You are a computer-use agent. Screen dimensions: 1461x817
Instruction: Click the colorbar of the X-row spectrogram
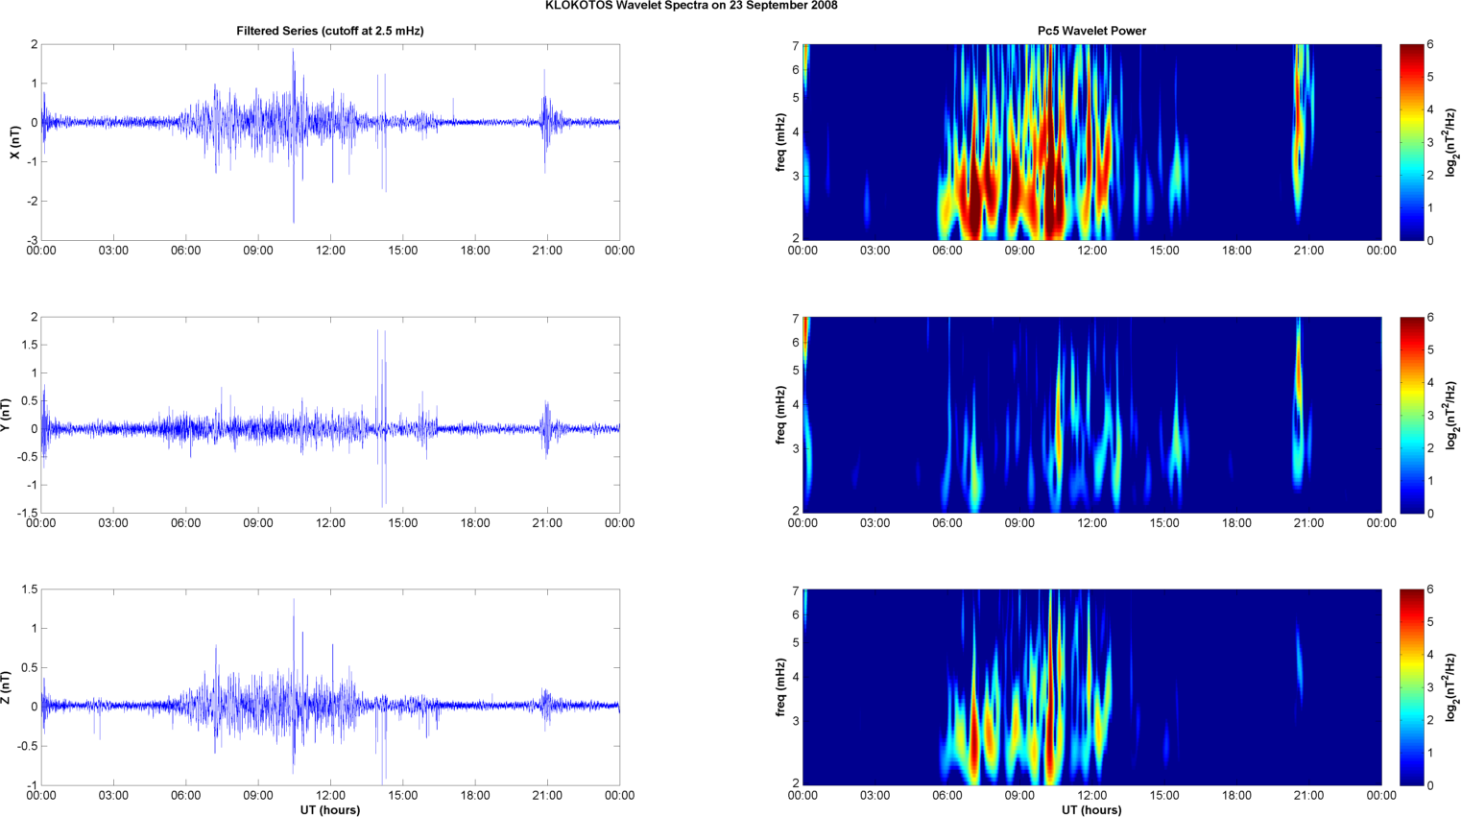(1411, 142)
